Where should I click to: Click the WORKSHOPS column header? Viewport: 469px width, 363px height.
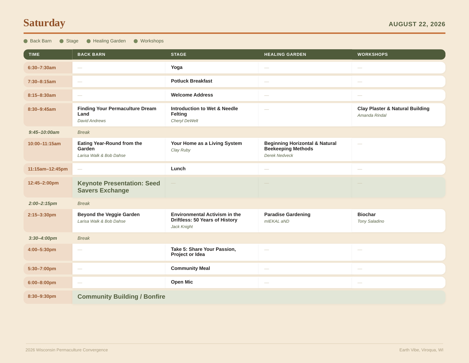399,54
